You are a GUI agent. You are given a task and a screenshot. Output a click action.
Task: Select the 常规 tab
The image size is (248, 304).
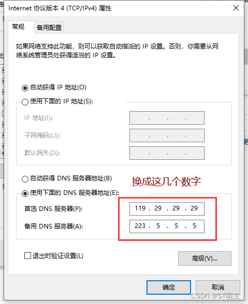(18, 27)
